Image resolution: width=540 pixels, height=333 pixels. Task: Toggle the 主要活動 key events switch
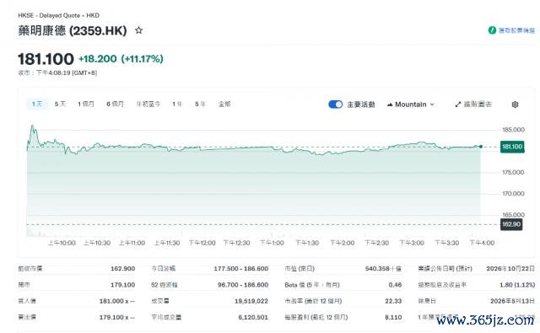336,105
